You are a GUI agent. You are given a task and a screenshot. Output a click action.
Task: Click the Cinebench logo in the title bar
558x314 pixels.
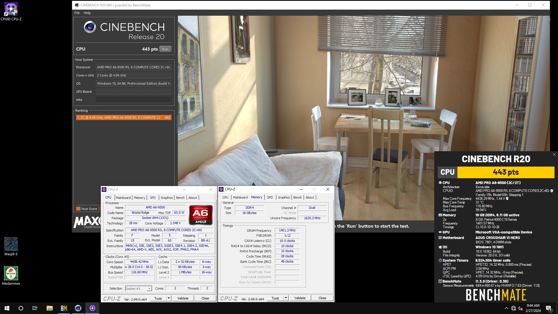pos(77,5)
